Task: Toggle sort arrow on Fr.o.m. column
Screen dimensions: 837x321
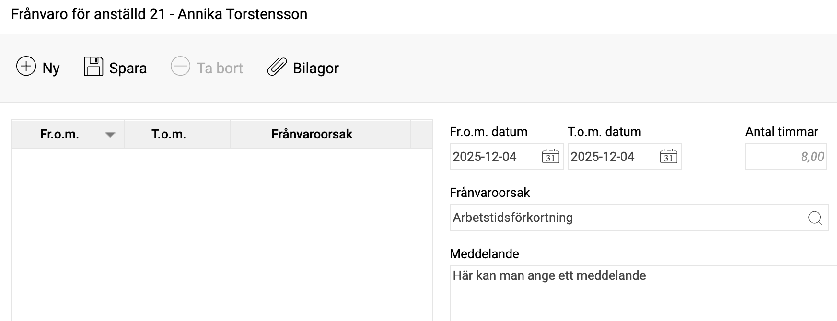Action: tap(110, 135)
